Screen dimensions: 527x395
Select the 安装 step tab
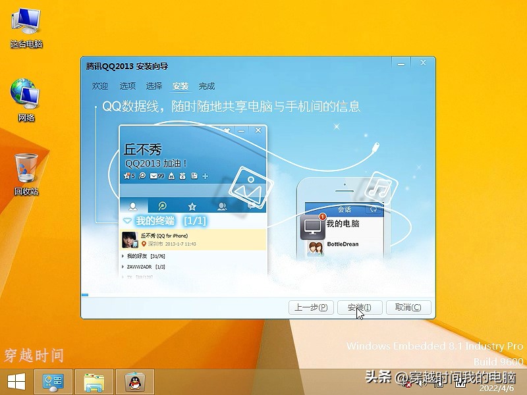tap(180, 86)
